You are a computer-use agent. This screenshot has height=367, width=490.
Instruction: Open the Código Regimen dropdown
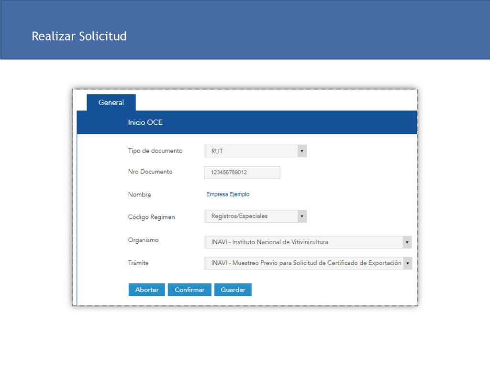point(256,216)
